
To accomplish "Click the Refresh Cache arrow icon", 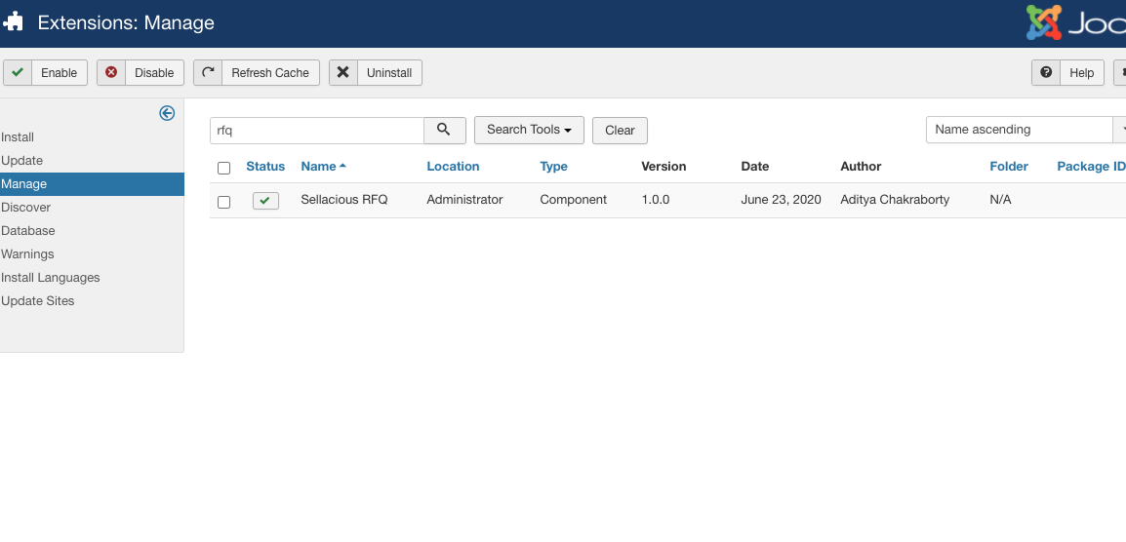I will [x=208, y=72].
